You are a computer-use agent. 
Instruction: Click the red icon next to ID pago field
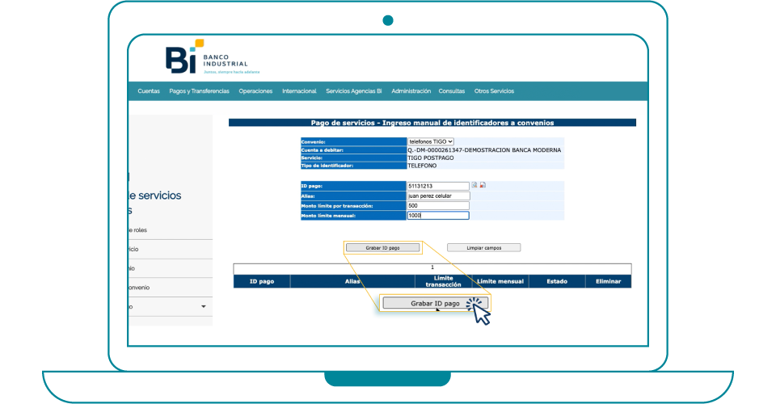pyautogui.click(x=483, y=185)
